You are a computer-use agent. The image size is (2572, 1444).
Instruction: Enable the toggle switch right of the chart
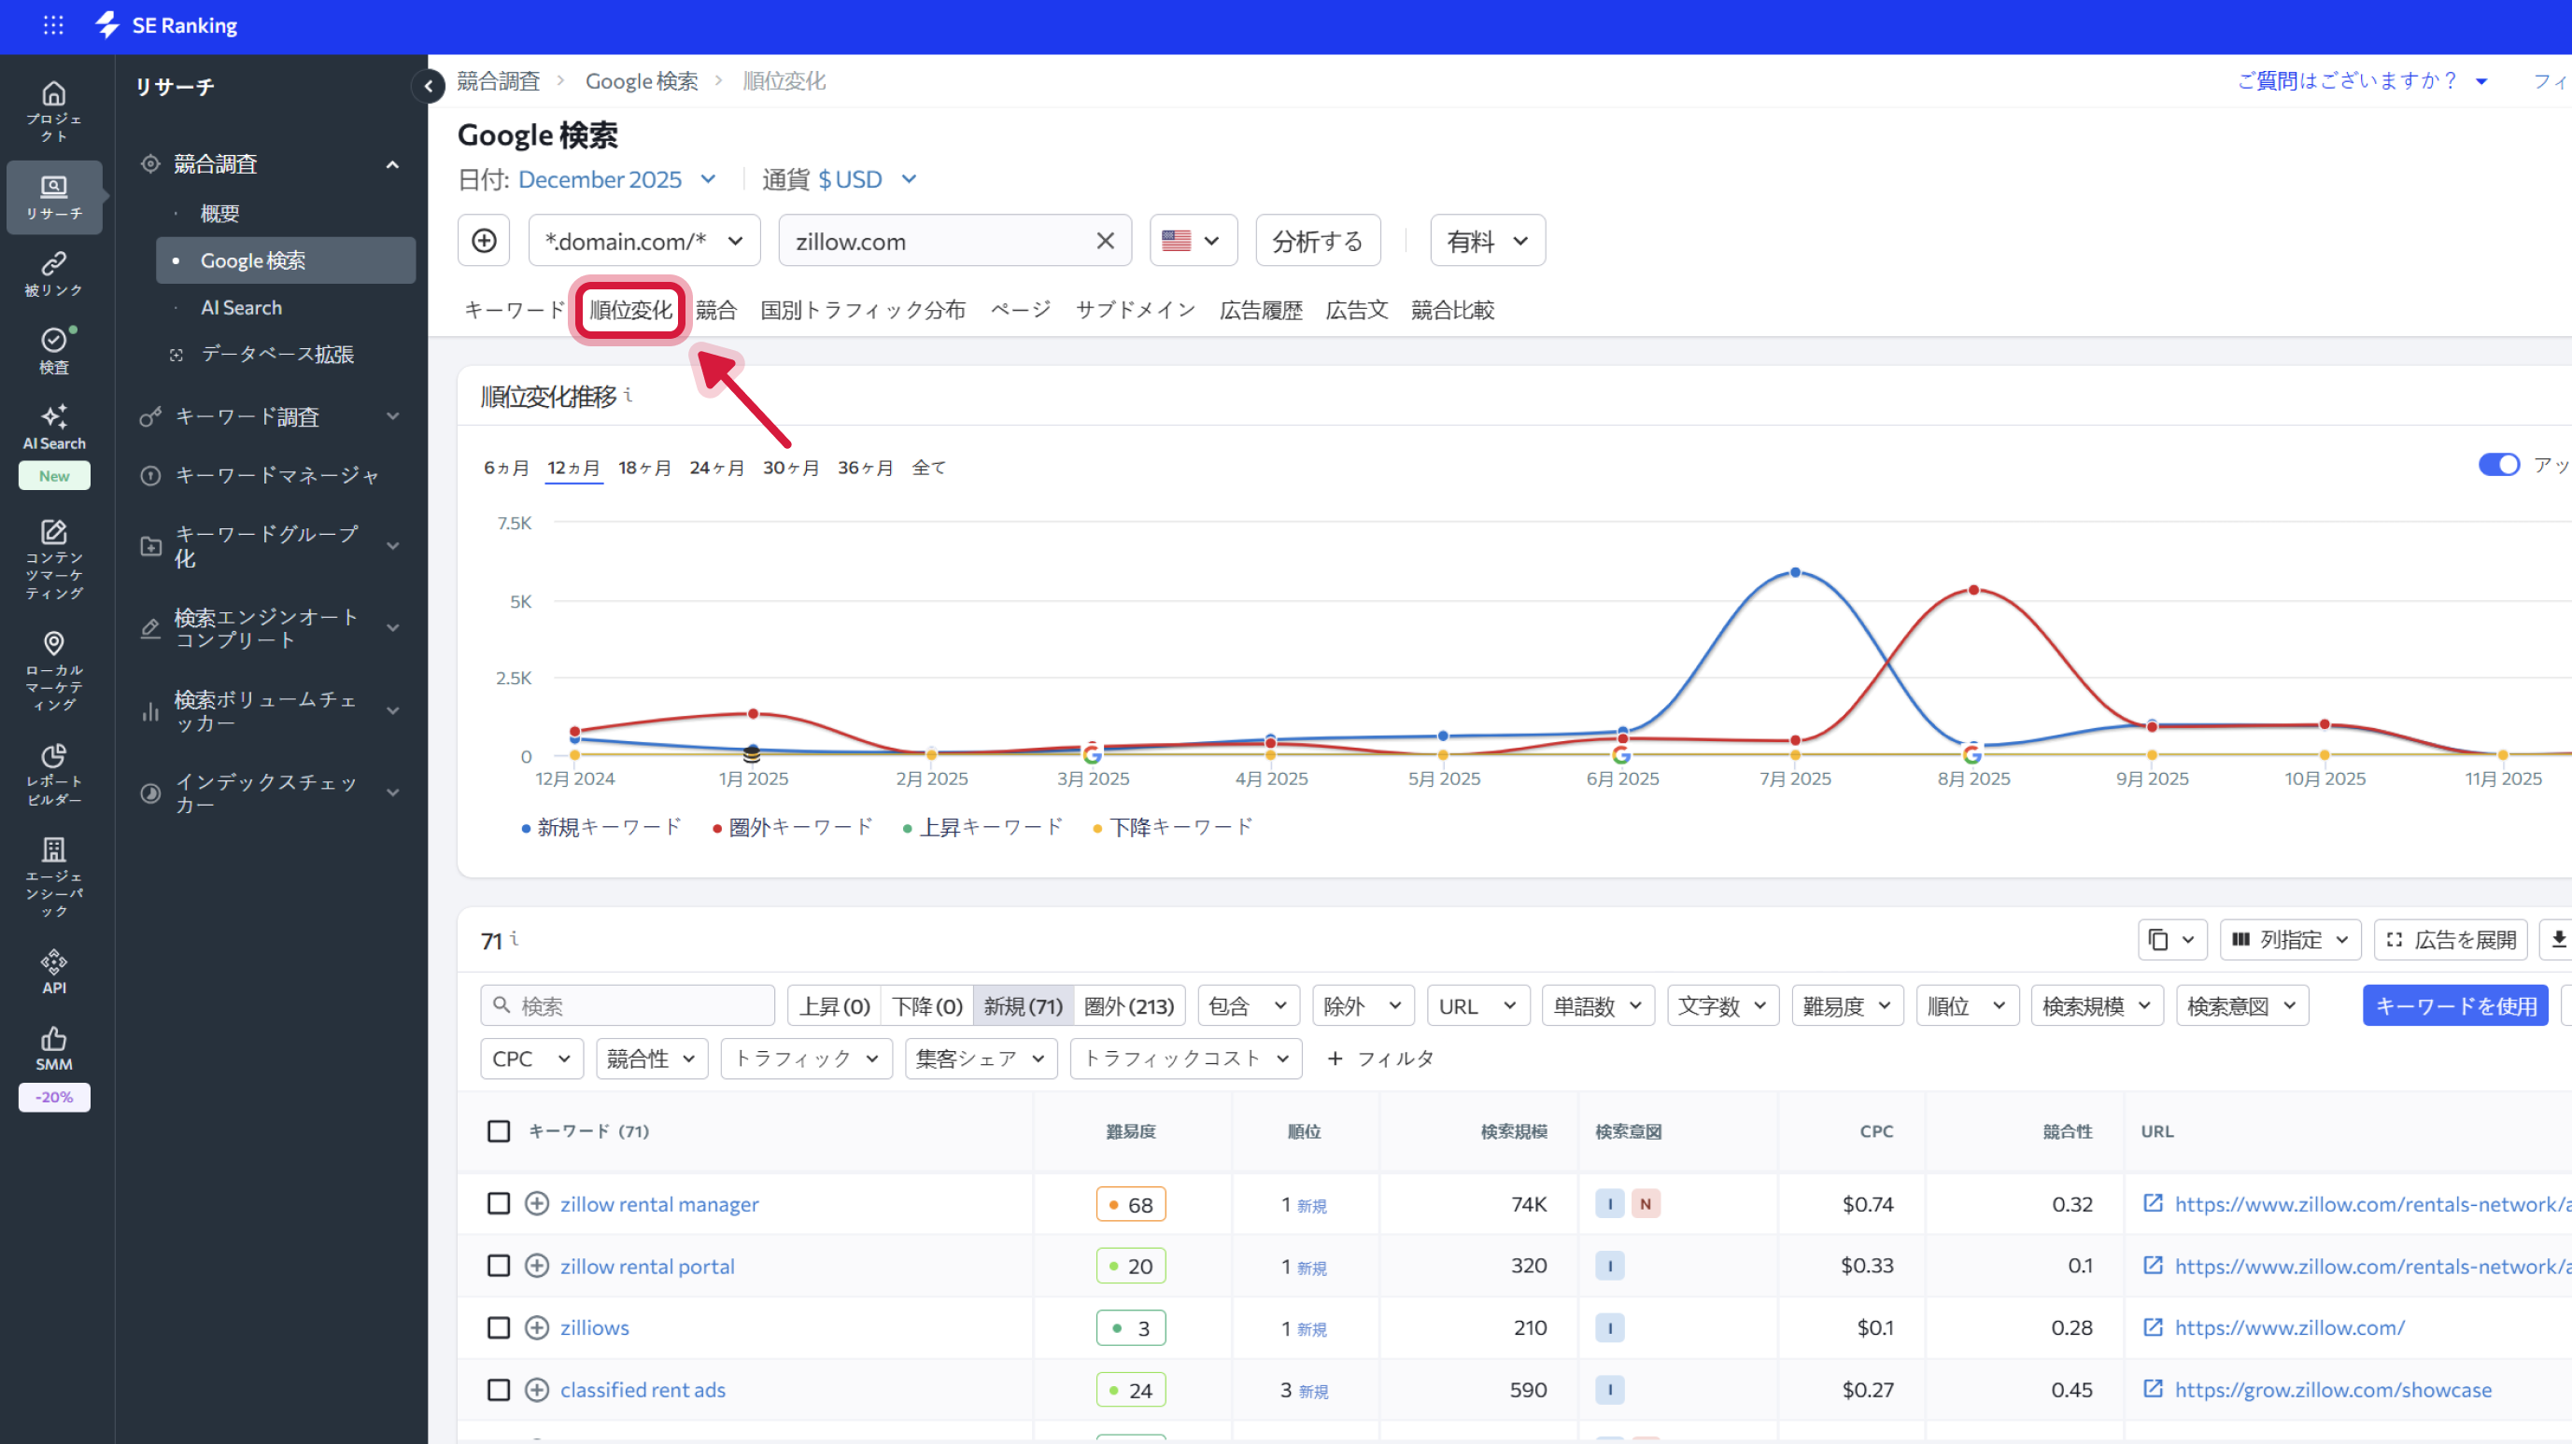(2497, 464)
